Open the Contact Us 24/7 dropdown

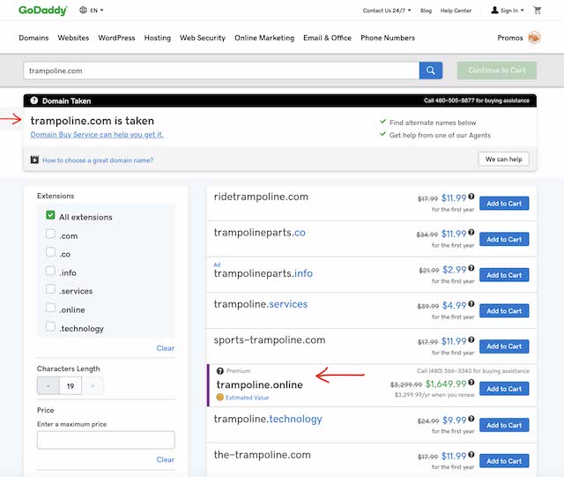click(387, 11)
